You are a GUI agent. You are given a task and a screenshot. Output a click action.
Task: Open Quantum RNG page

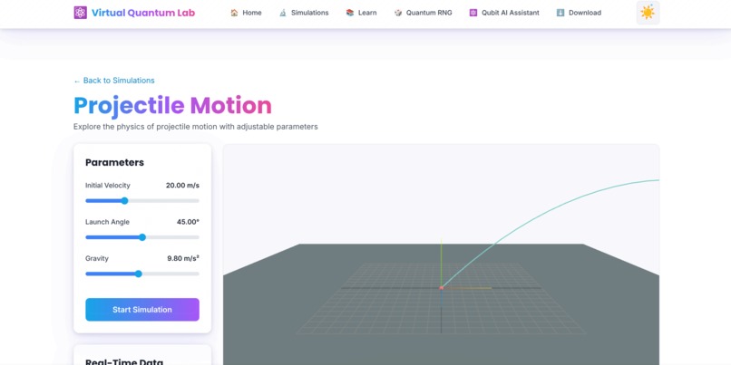pyautogui.click(x=424, y=13)
